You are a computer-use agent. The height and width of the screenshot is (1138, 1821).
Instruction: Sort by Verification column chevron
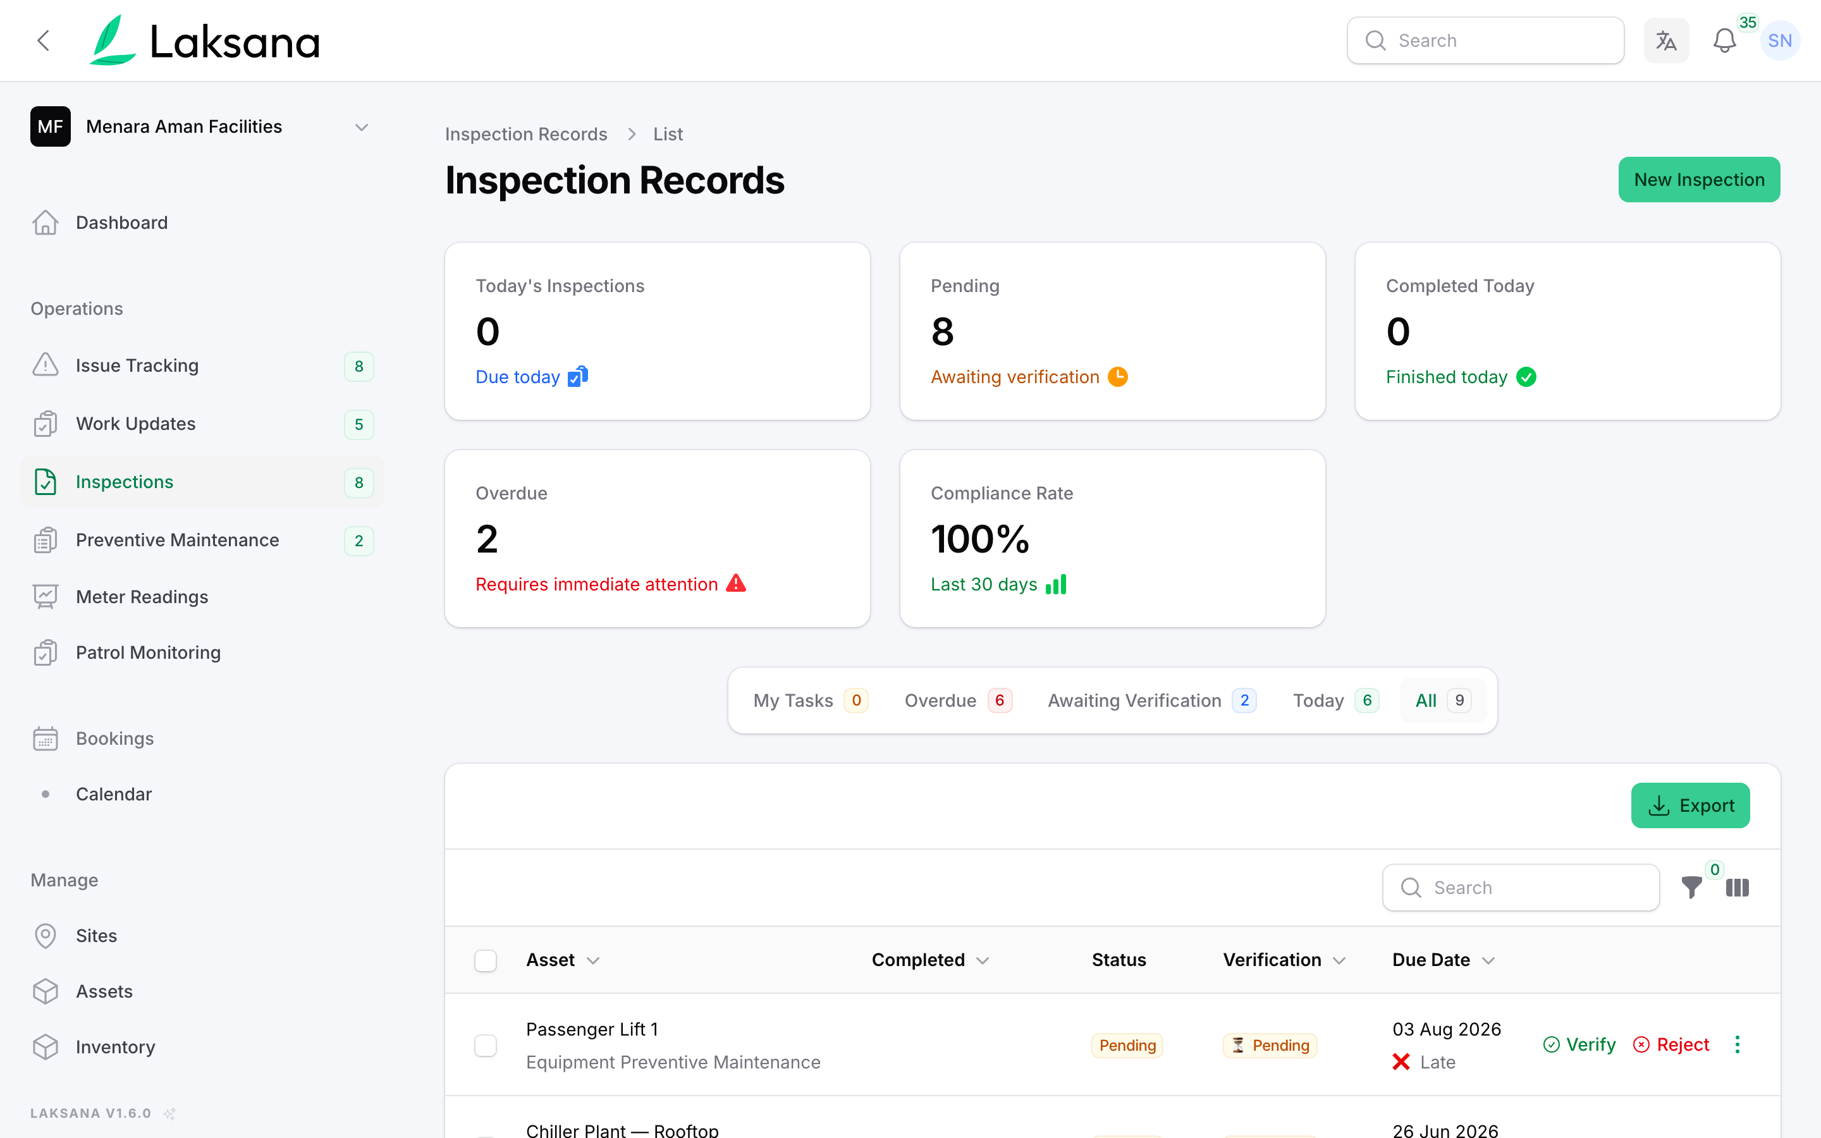pyautogui.click(x=1339, y=960)
